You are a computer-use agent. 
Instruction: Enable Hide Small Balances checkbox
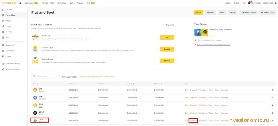click(x=60, y=76)
